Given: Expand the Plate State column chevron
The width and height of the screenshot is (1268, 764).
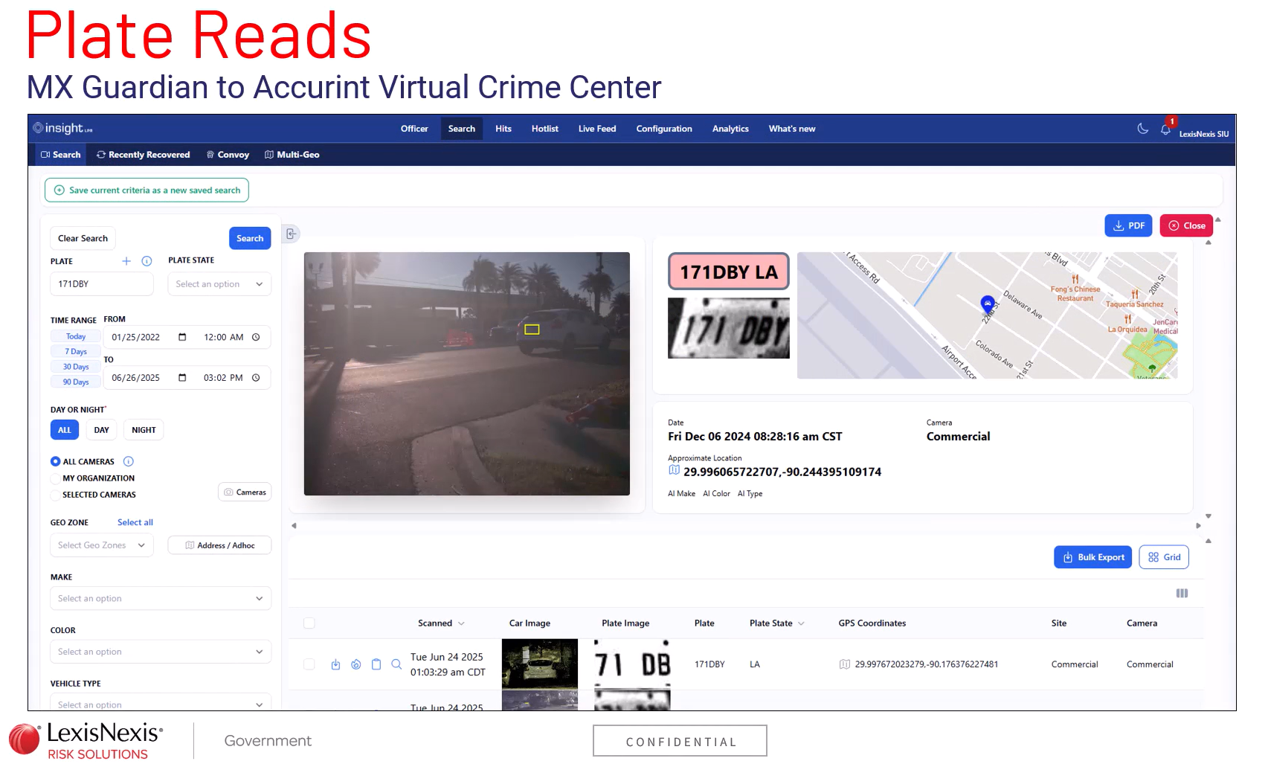Looking at the screenshot, I should 801,623.
